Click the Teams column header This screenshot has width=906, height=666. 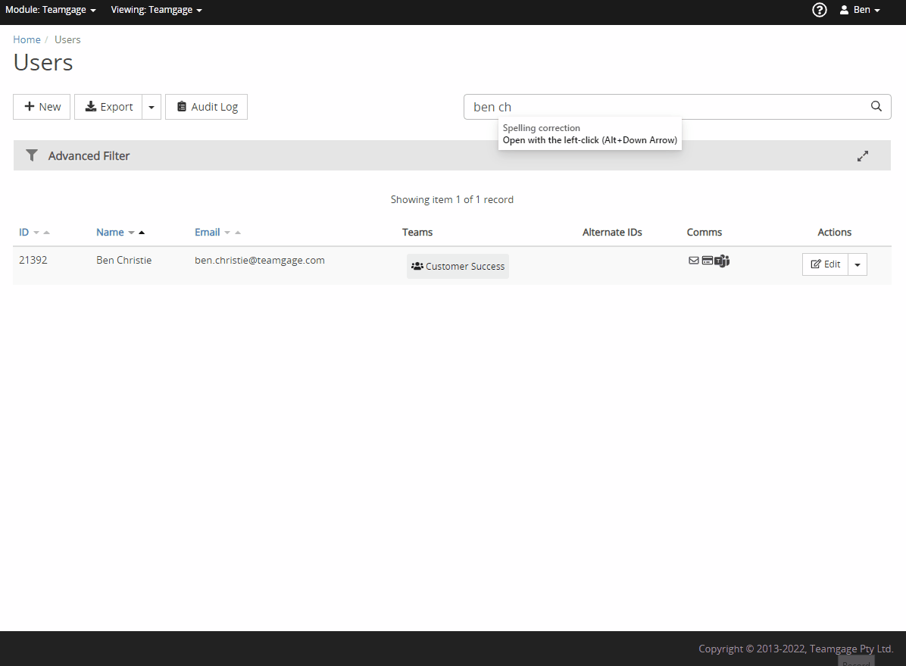417,232
